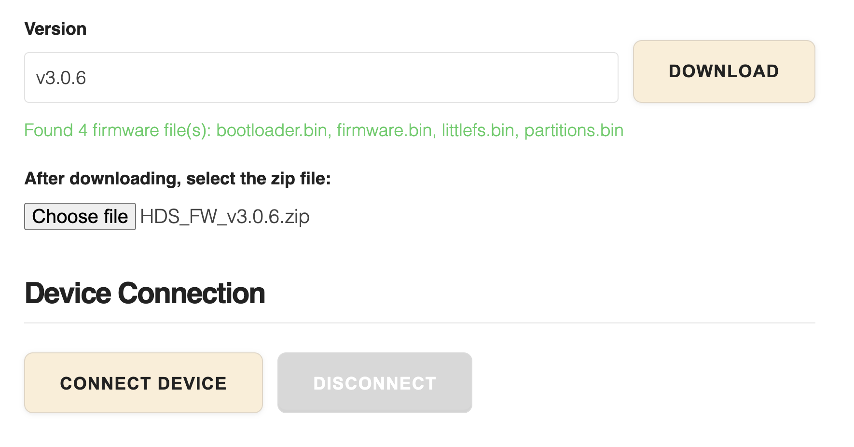Image resolution: width=854 pixels, height=447 pixels.
Task: Click the words "firmware file(s):" in status
Action: tap(152, 130)
